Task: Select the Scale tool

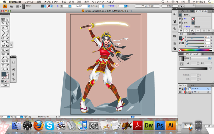Action: (x=7, y=42)
